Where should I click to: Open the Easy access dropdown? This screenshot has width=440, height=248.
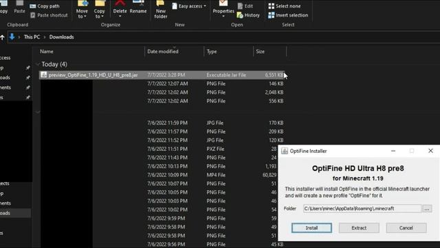pos(189,6)
